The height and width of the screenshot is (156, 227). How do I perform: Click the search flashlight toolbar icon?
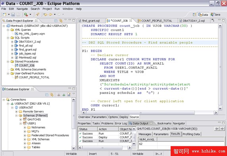pos(37,14)
